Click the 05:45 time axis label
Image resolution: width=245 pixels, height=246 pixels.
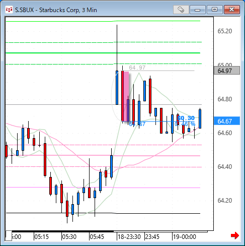click(x=97, y=237)
